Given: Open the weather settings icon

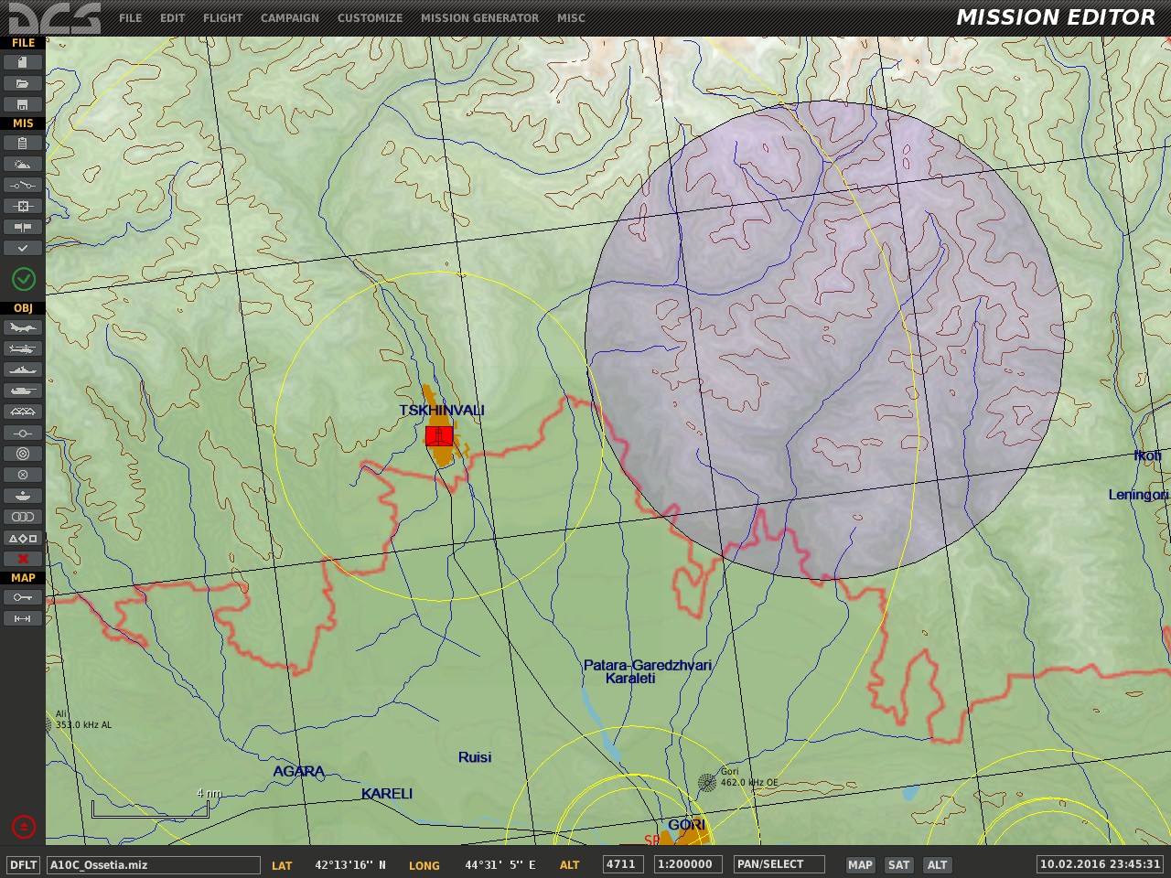Looking at the screenshot, I should [23, 164].
